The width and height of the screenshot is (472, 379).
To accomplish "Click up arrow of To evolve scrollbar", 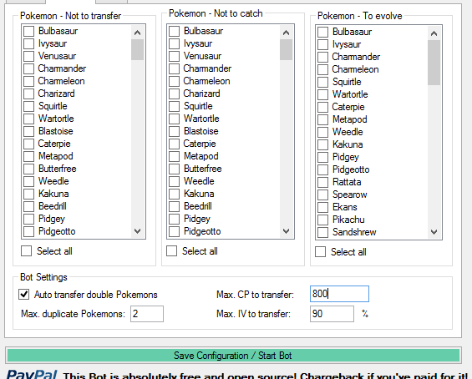I will coord(434,33).
